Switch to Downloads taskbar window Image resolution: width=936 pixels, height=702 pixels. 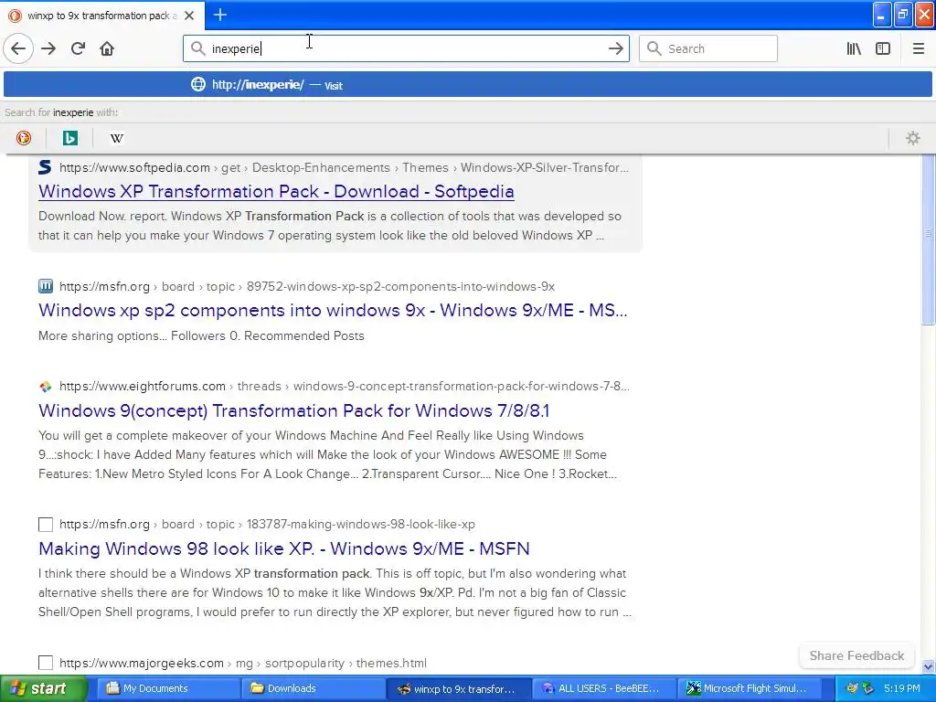click(313, 688)
